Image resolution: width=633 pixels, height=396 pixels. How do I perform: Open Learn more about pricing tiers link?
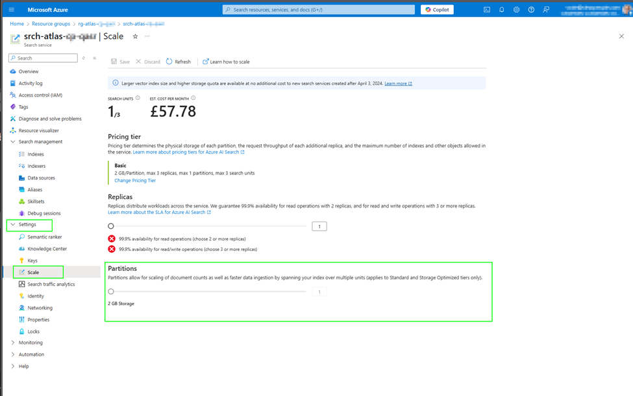[x=188, y=152]
